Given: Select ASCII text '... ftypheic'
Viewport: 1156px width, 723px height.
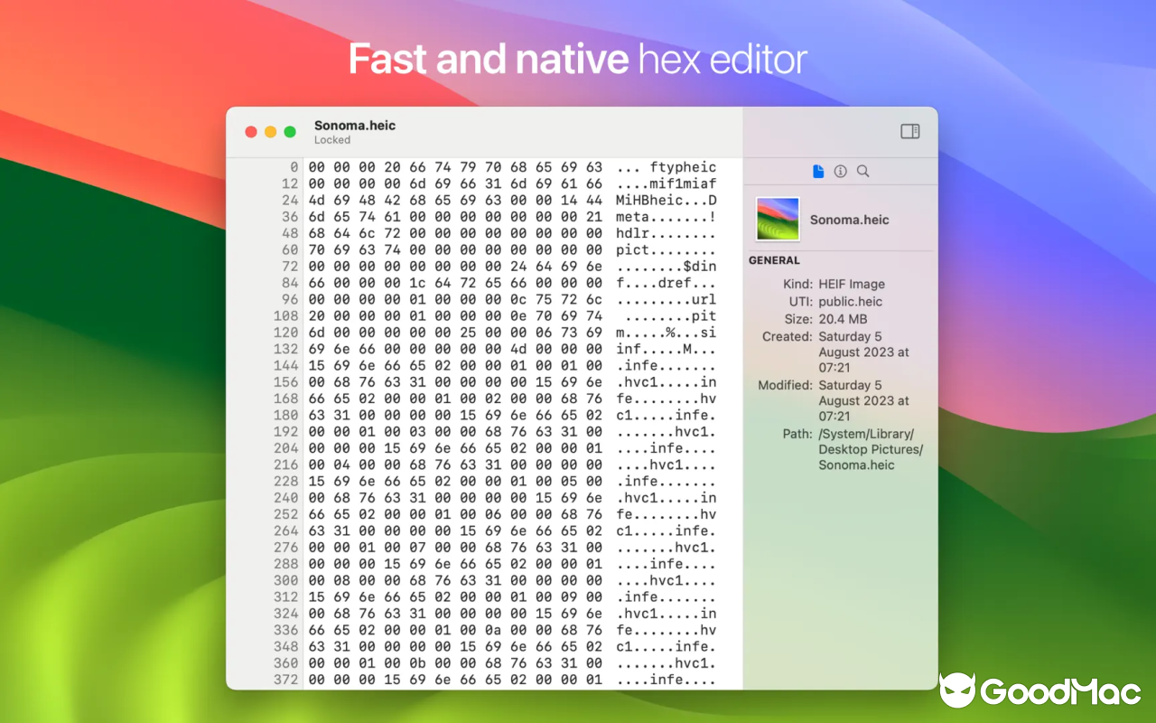Looking at the screenshot, I should 667,167.
